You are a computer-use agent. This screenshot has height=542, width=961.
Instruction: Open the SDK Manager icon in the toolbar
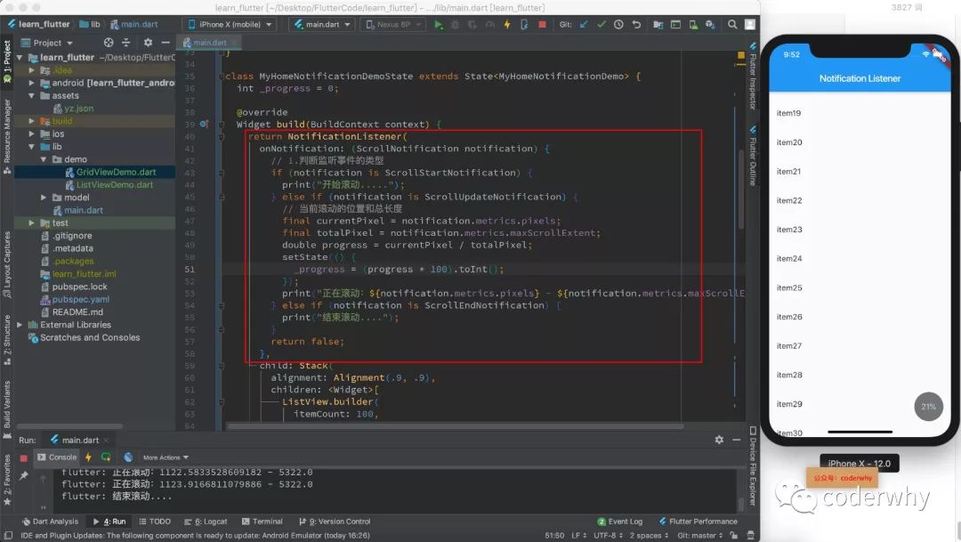click(x=710, y=25)
